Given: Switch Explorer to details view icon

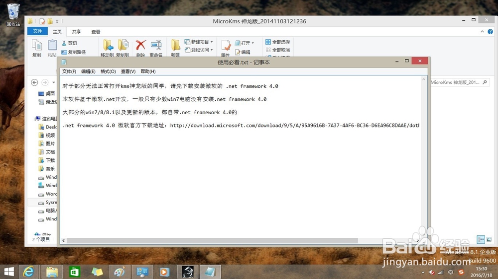Looking at the screenshot, I should pyautogui.click(x=481, y=239).
